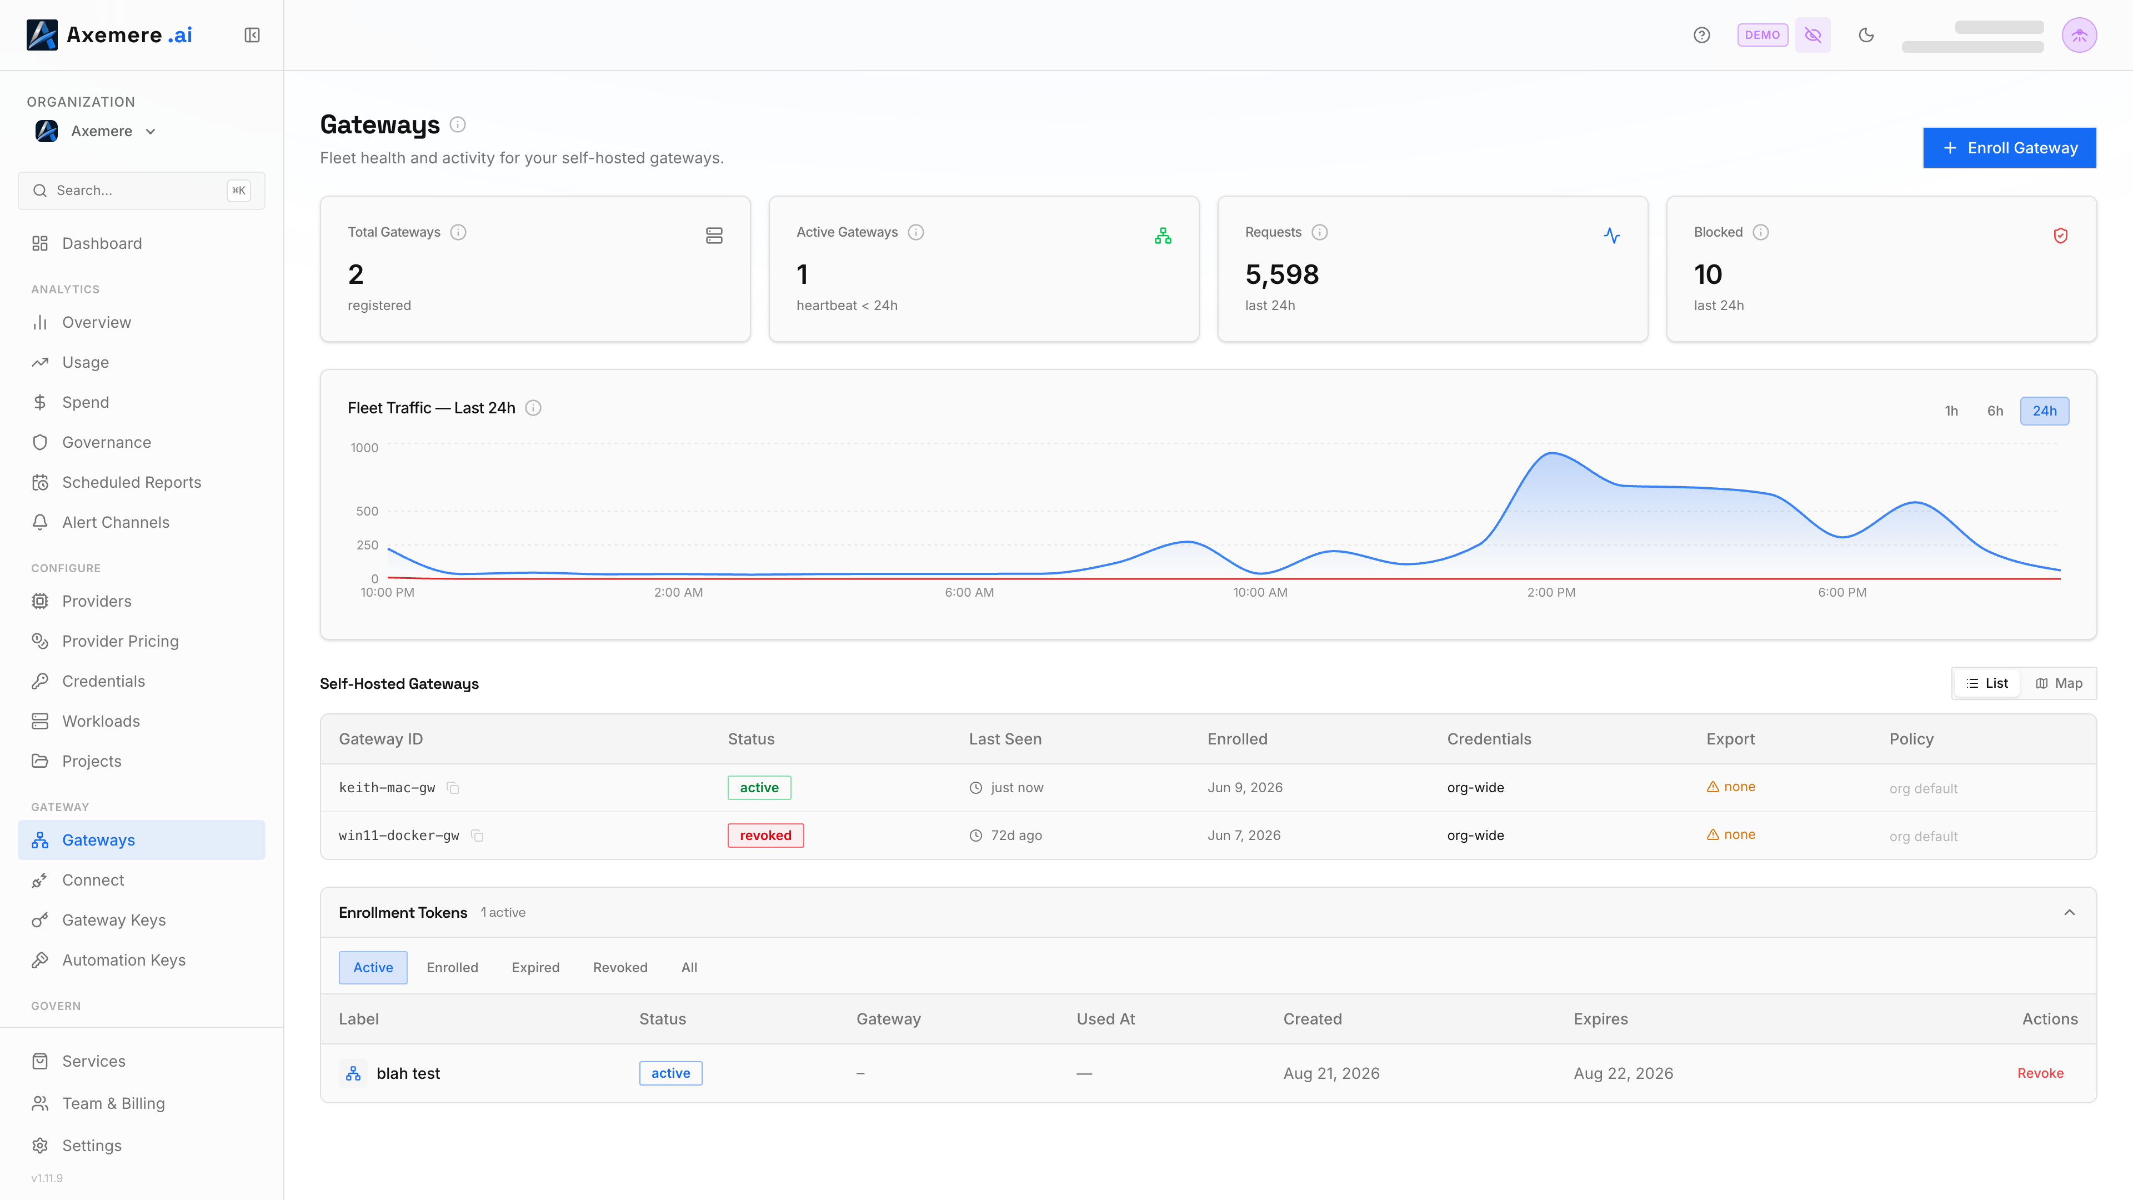Viewport: 2133px width, 1200px height.
Task: Open the user avatar menu
Action: click(x=2079, y=35)
